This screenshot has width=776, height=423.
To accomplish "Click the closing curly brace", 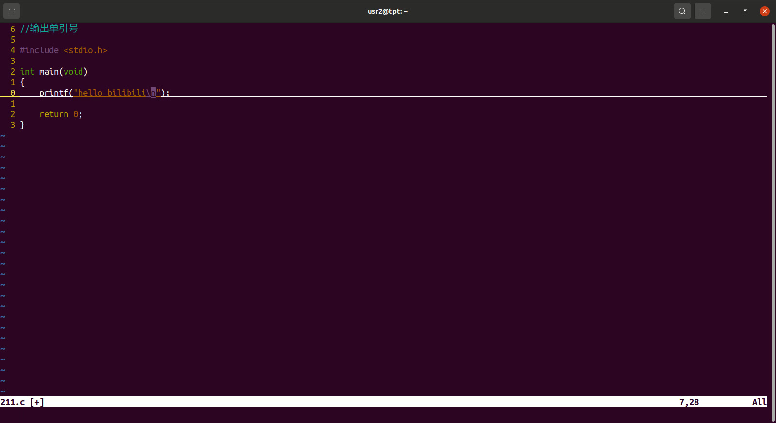I will (22, 125).
